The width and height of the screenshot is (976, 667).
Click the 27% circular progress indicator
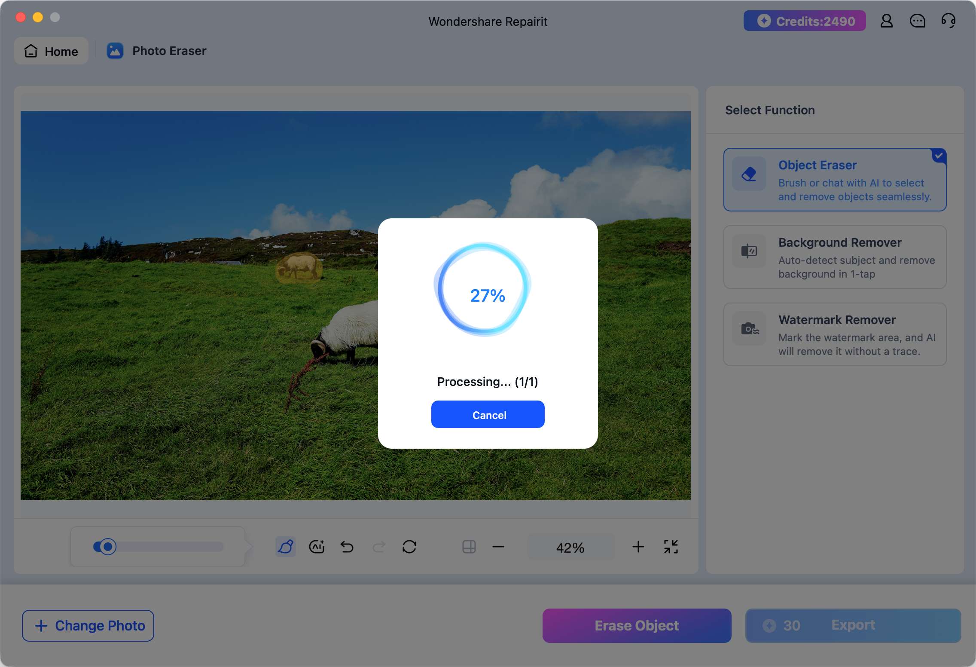click(x=483, y=289)
